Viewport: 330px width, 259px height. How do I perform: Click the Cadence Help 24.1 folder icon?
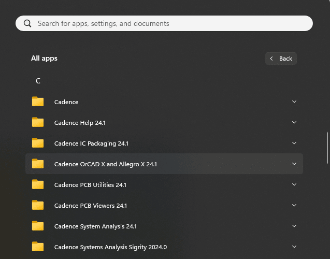(38, 122)
